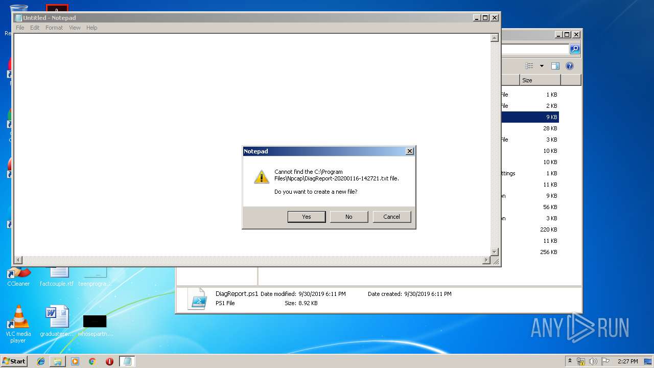This screenshot has width=654, height=368.
Task: Open the View menu in Notepad
Action: 75,28
